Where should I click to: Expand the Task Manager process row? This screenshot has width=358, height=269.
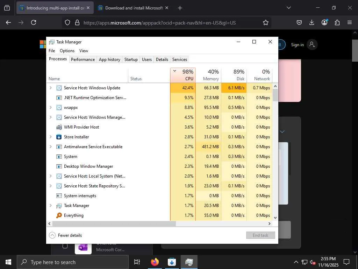click(x=51, y=205)
